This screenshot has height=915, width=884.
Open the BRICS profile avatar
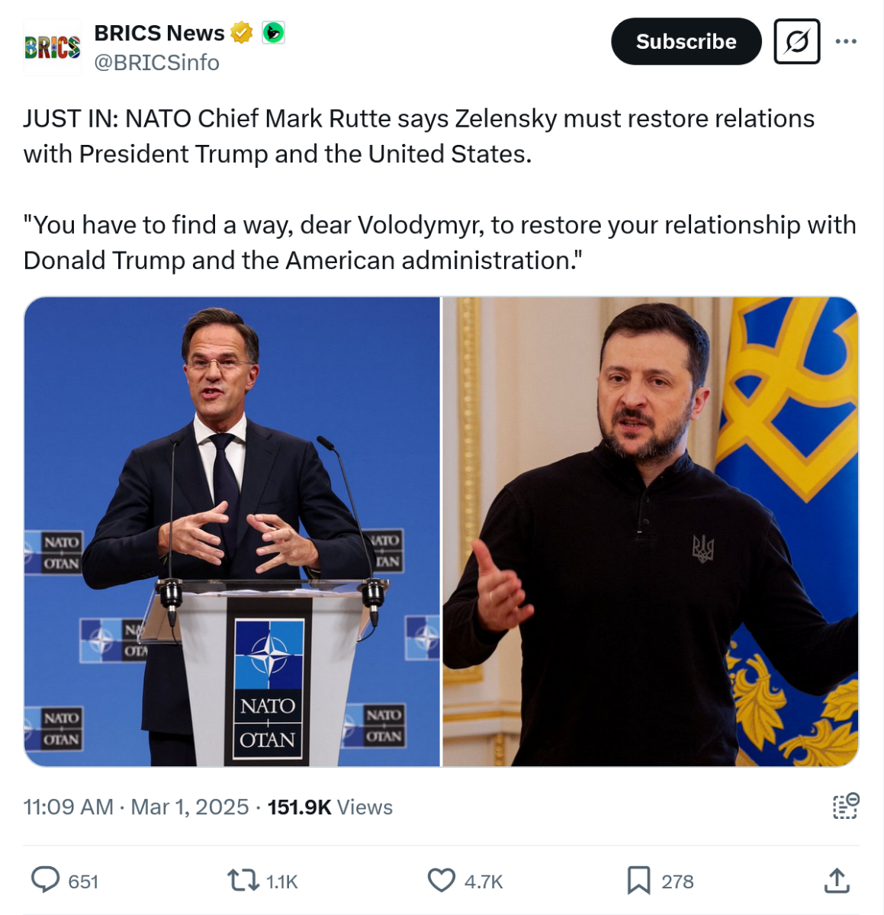point(52,47)
